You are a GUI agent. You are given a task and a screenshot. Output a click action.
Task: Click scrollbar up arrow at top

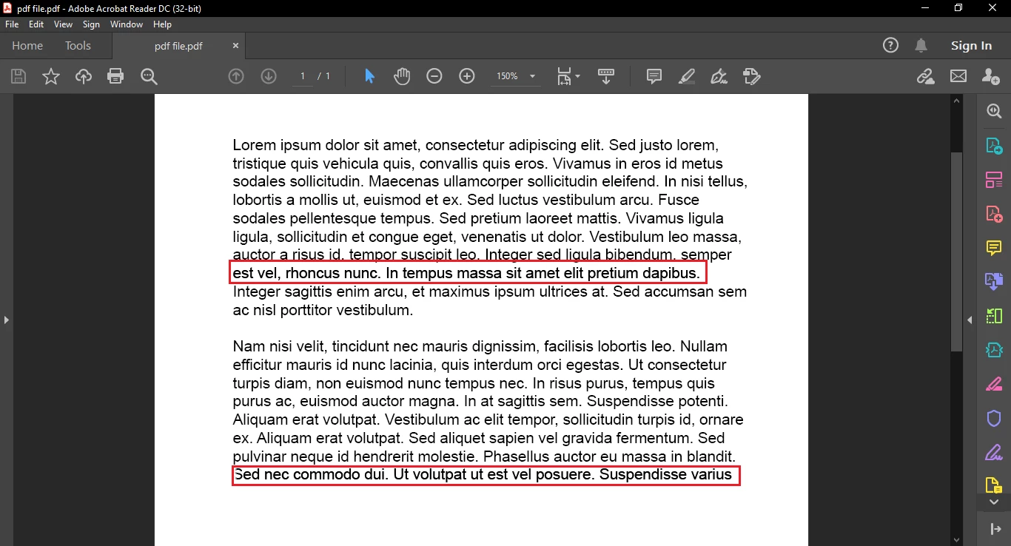pyautogui.click(x=956, y=101)
